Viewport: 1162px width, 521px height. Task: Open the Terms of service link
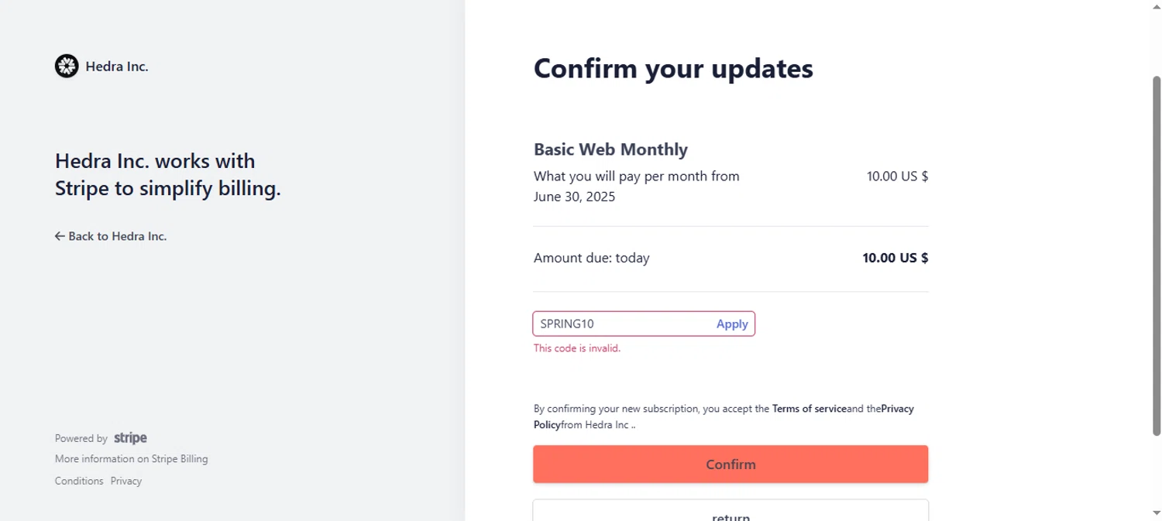pyautogui.click(x=809, y=409)
